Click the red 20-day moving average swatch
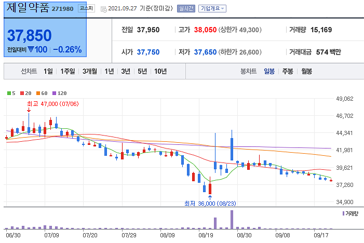Screen dimensions: 364x243 tap(22, 93)
